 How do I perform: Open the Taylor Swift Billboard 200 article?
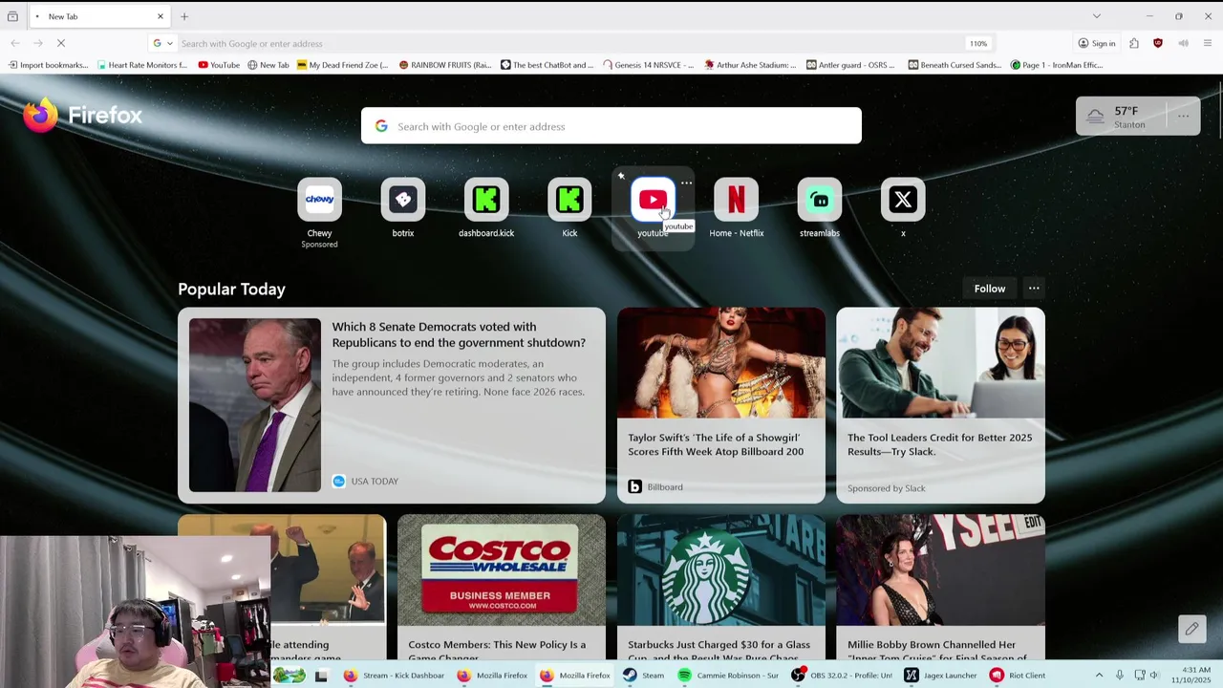click(x=721, y=405)
